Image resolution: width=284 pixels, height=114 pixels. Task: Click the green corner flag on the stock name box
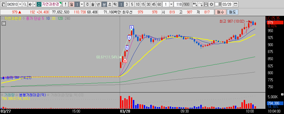coord(61,3)
